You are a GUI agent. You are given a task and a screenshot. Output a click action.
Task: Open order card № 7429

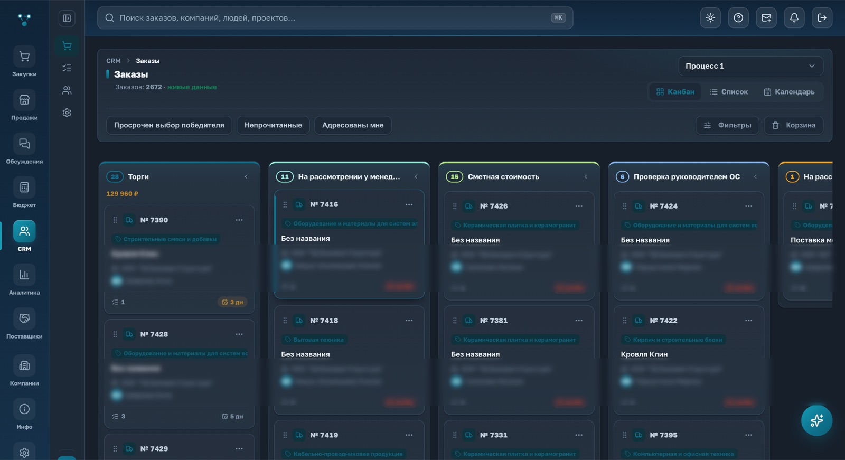point(179,447)
